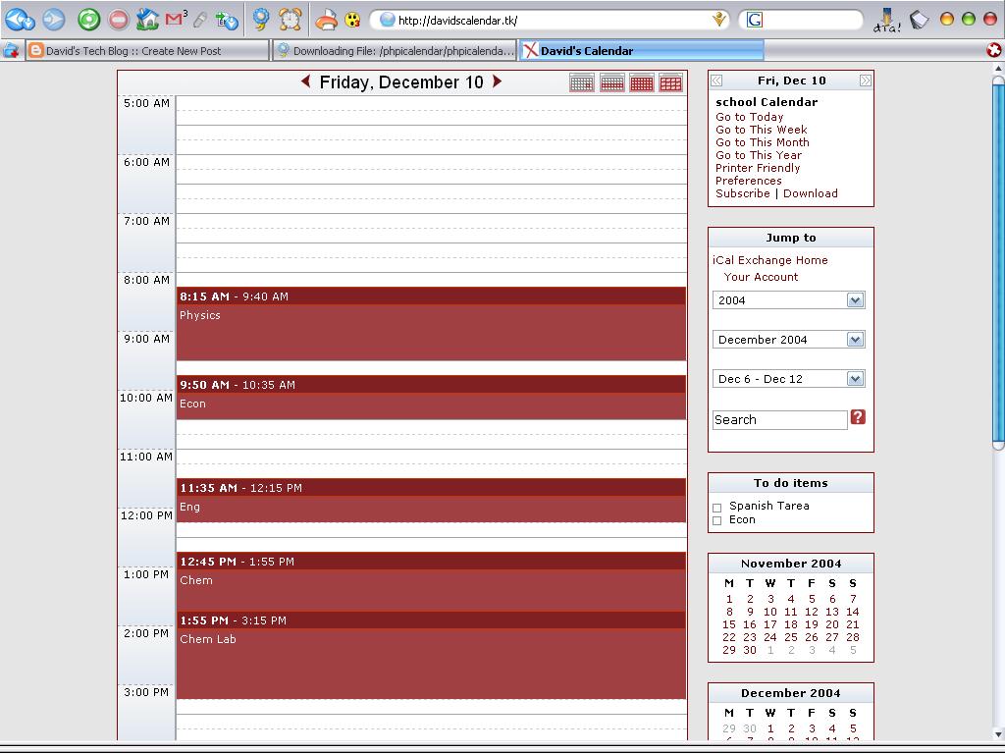Click the 'dTa!' download icon

tap(887, 21)
